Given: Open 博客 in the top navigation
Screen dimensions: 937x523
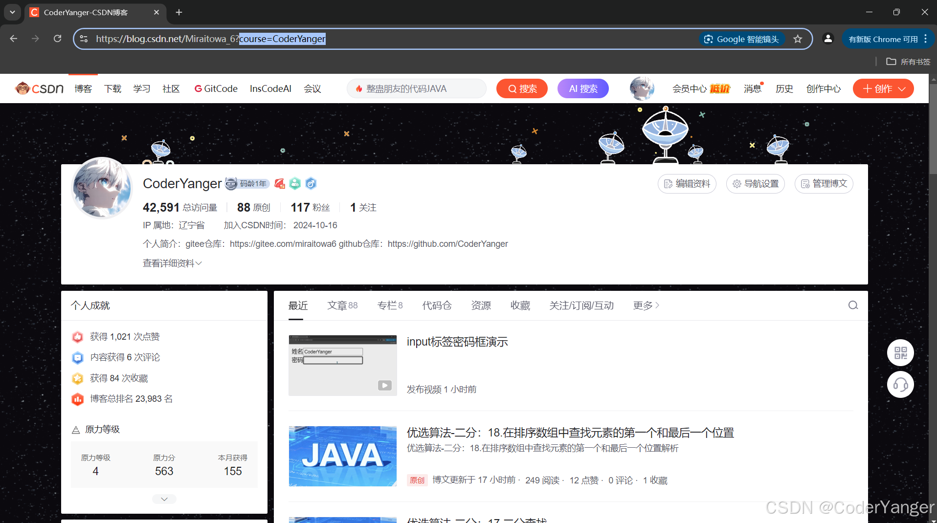Looking at the screenshot, I should click(83, 88).
